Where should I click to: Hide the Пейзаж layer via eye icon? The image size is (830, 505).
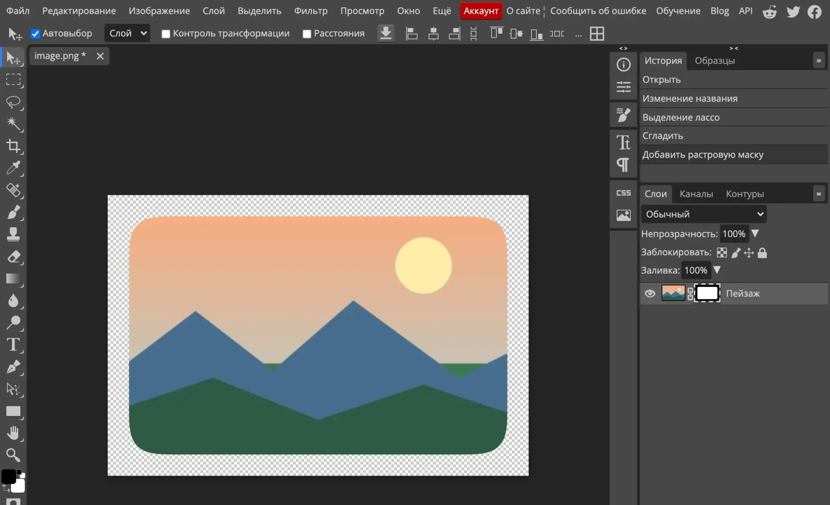(650, 294)
